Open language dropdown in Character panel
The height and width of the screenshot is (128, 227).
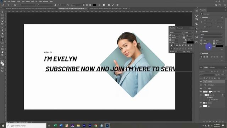point(176,52)
